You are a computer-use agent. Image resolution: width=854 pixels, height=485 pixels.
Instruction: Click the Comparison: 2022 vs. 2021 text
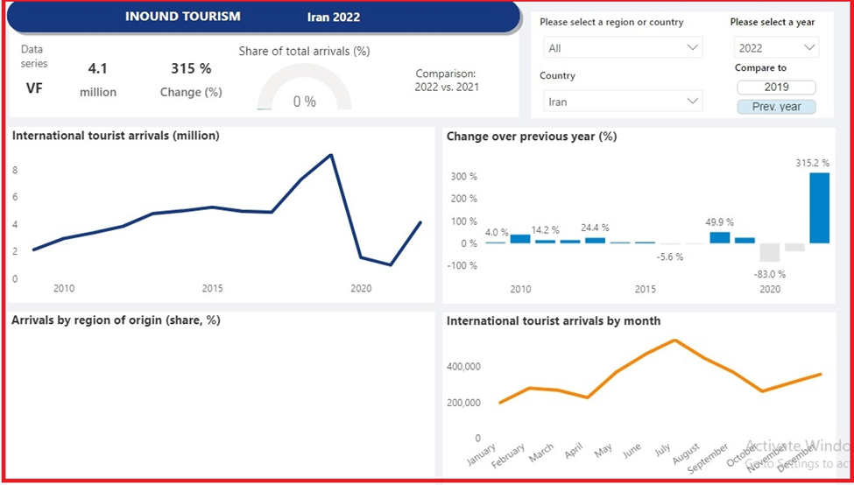click(447, 81)
